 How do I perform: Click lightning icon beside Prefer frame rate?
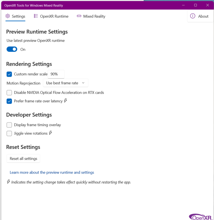click(x=65, y=100)
